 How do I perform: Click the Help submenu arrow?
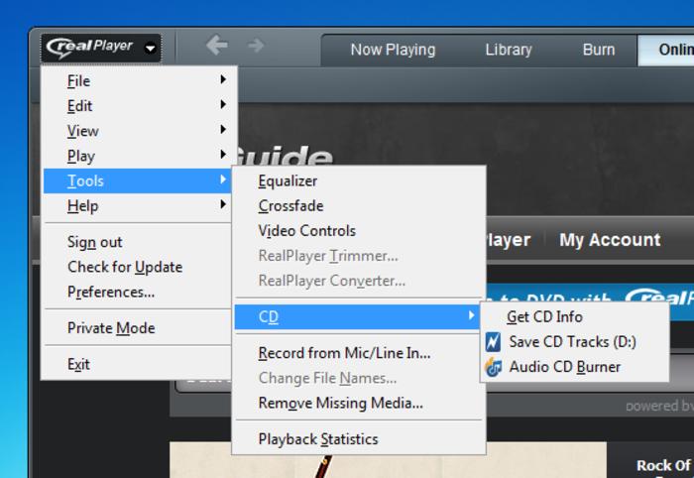coord(223,204)
